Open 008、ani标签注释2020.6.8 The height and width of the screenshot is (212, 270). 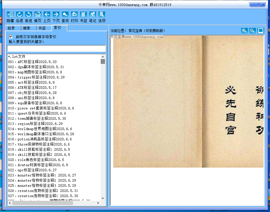coord(31,98)
